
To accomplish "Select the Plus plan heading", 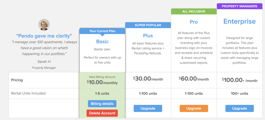I will pyautogui.click(x=148, y=36).
